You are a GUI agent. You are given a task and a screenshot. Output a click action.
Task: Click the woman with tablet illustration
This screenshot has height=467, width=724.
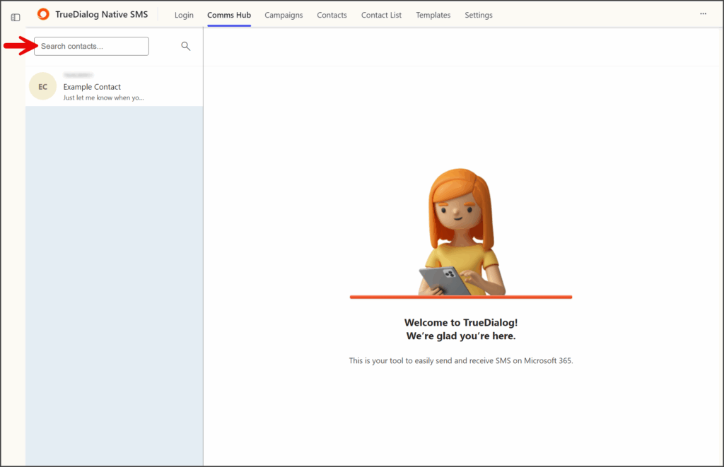point(461,233)
